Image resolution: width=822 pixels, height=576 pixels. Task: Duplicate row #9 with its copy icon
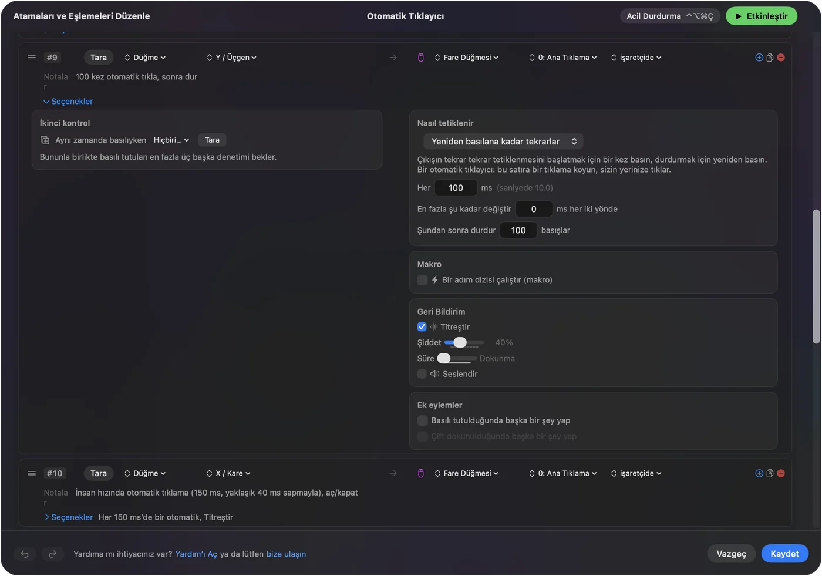coord(770,58)
